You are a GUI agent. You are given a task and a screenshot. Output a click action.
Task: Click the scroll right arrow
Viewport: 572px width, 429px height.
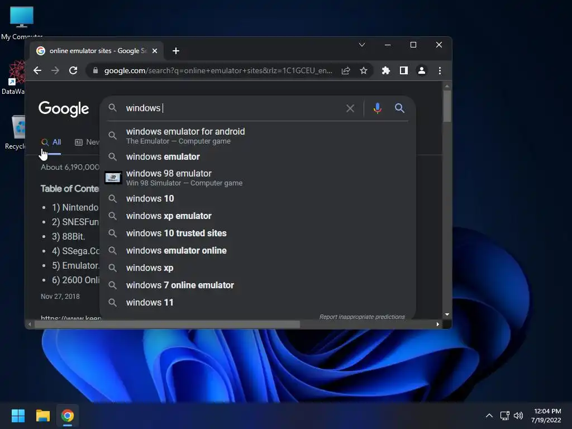coord(438,325)
